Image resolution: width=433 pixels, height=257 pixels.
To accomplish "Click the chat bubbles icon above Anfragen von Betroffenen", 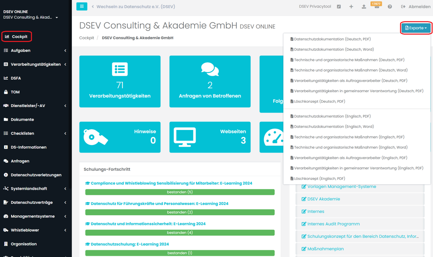I will point(210,69).
